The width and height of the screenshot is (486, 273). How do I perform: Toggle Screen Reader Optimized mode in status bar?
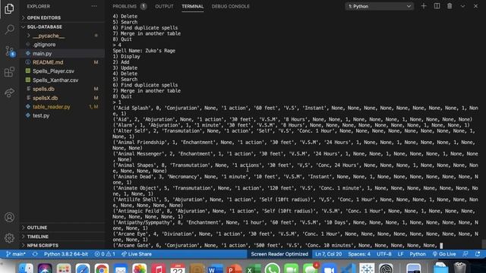pos(279,254)
